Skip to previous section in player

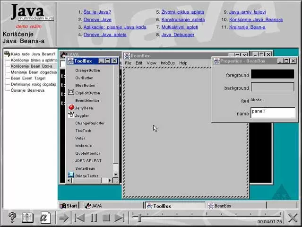pyautogui.click(x=79, y=218)
